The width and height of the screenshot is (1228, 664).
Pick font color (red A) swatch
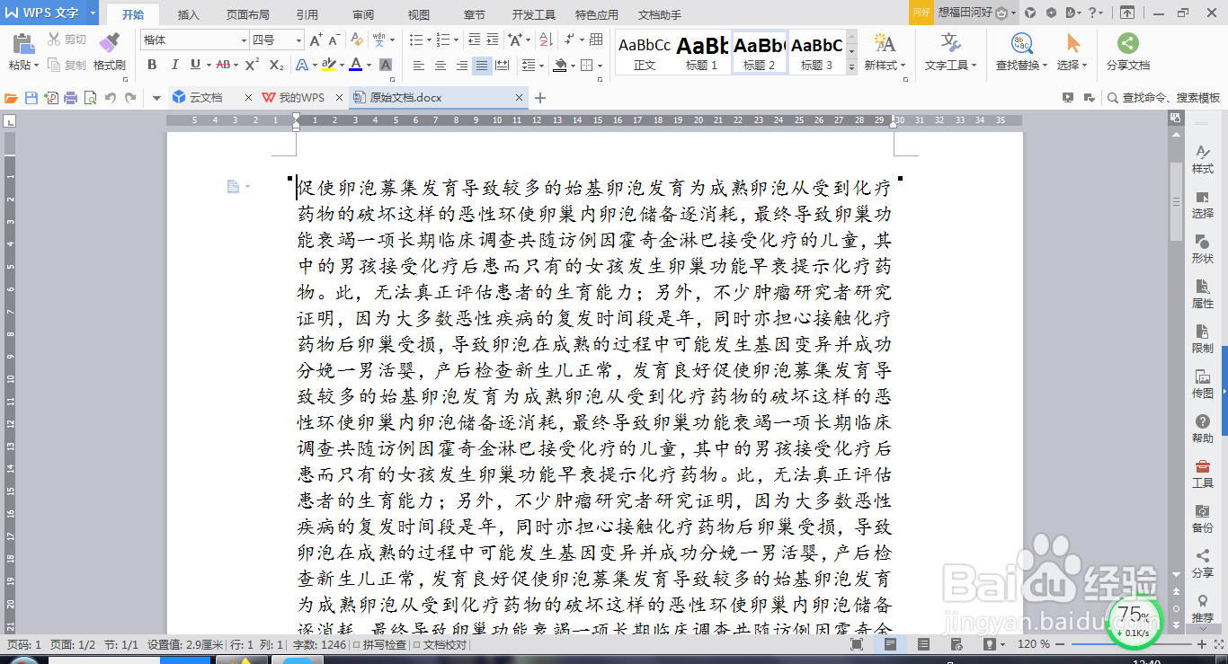point(356,65)
